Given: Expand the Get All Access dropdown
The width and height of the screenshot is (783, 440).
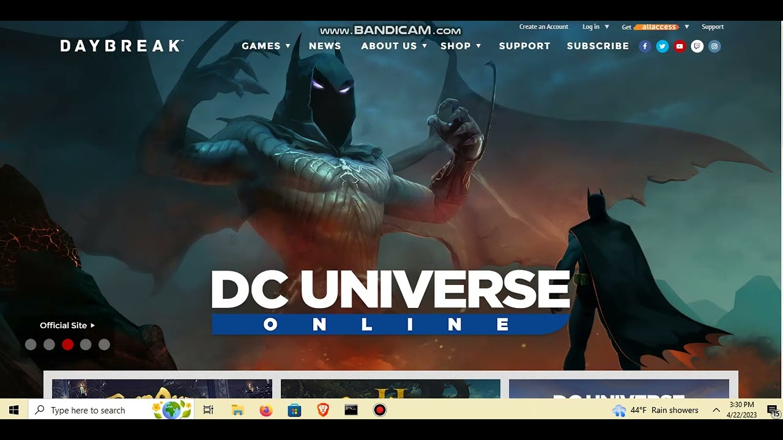Looking at the screenshot, I should [656, 27].
